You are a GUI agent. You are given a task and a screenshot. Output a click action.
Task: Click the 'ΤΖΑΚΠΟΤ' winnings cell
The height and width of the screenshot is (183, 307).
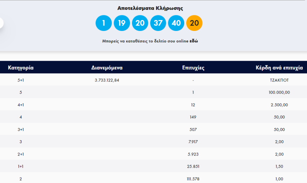click(x=279, y=80)
